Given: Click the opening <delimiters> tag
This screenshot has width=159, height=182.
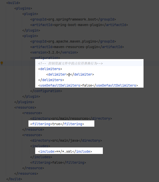Looking at the screenshot, I should (50, 69).
